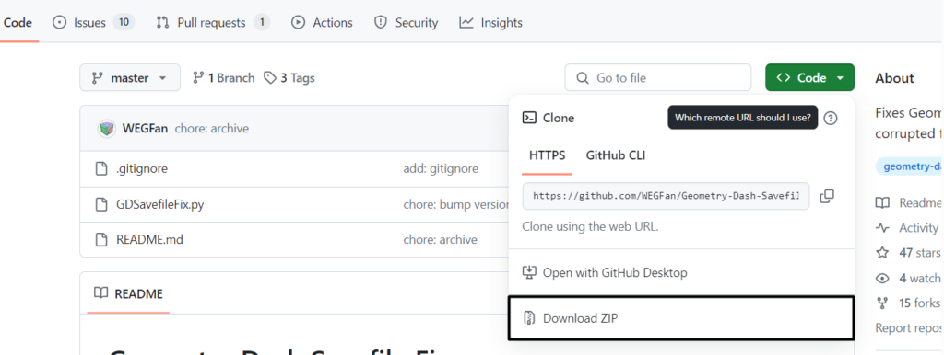The height and width of the screenshot is (355, 944).
Task: Select the HTTPS clone tab
Action: [548, 155]
